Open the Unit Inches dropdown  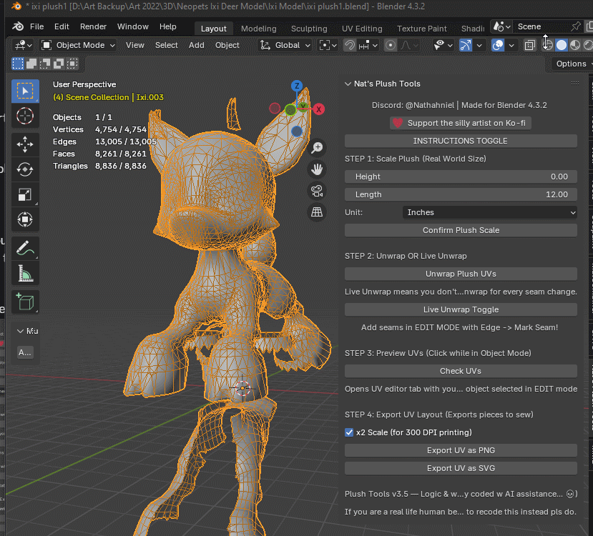[490, 213]
